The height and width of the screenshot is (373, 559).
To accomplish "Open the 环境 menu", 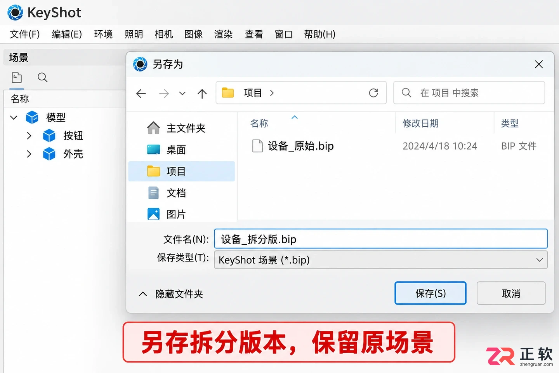I will point(103,34).
